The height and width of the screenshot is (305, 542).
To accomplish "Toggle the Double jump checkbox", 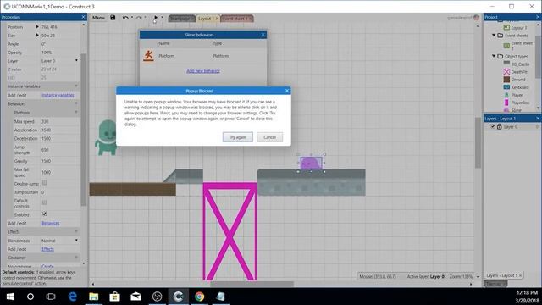I will tap(45, 183).
